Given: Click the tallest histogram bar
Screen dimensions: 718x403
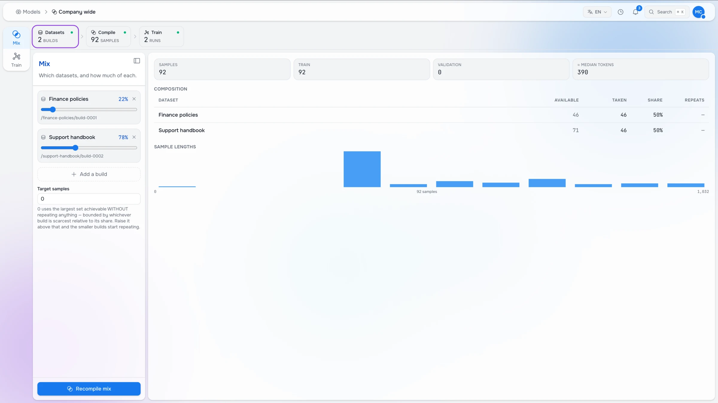Looking at the screenshot, I should (x=362, y=169).
